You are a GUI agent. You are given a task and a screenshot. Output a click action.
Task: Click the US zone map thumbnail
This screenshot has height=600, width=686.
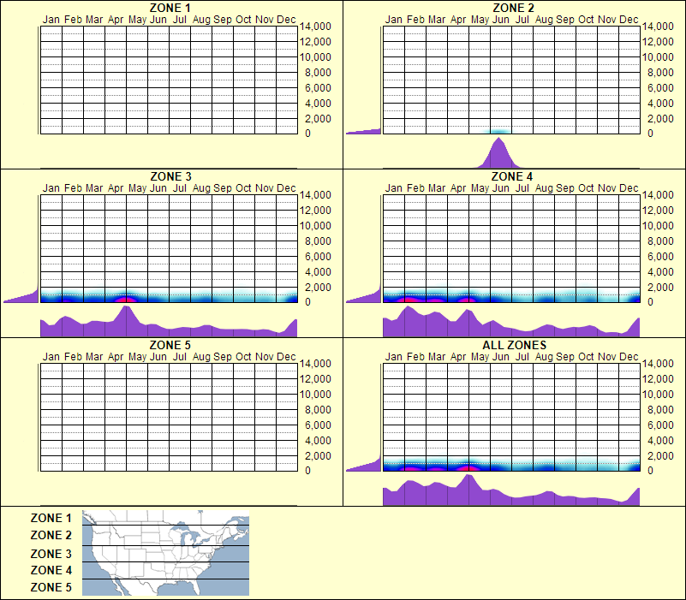pyautogui.click(x=165, y=553)
